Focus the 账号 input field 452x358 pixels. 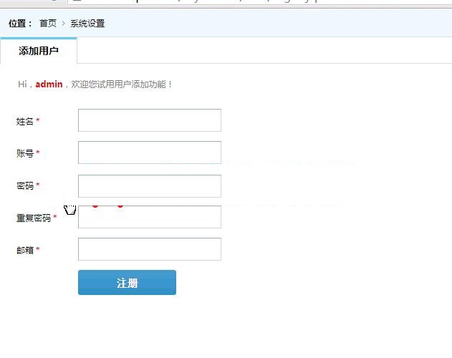point(150,153)
